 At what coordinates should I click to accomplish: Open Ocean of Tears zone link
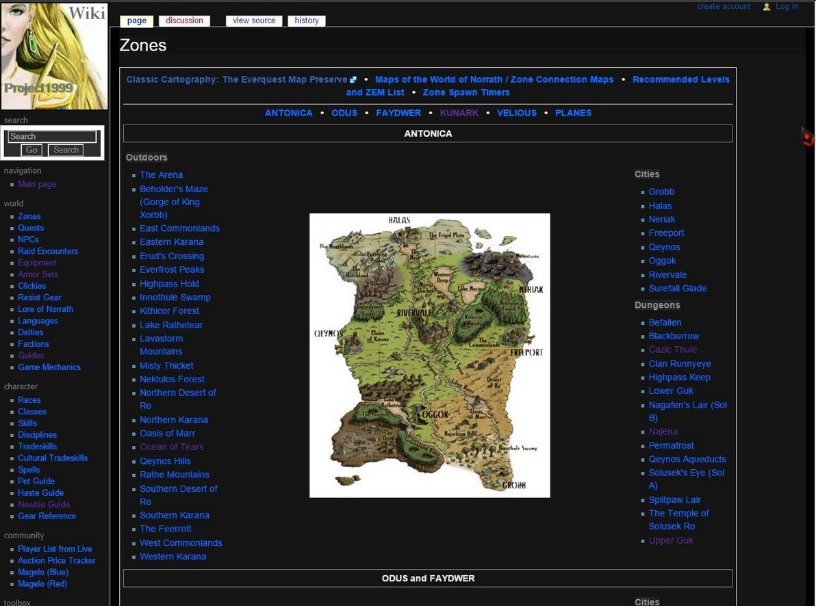coord(172,447)
